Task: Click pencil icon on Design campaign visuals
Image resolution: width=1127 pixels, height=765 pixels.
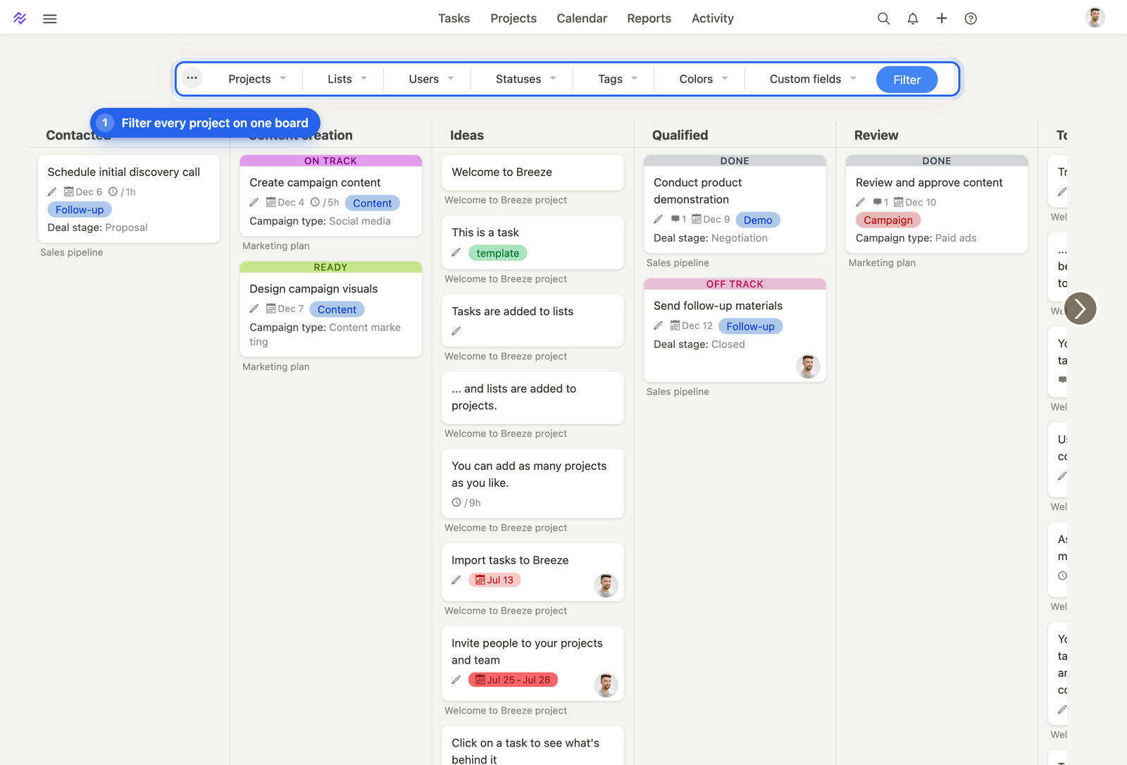Action: (x=254, y=309)
